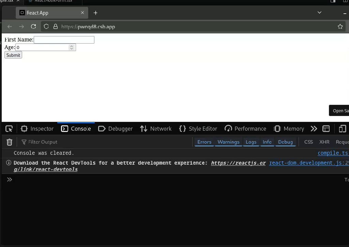Viewport: 349px width, 247px height.
Task: Expand the devtools panels overflow chevron
Action: (314, 129)
